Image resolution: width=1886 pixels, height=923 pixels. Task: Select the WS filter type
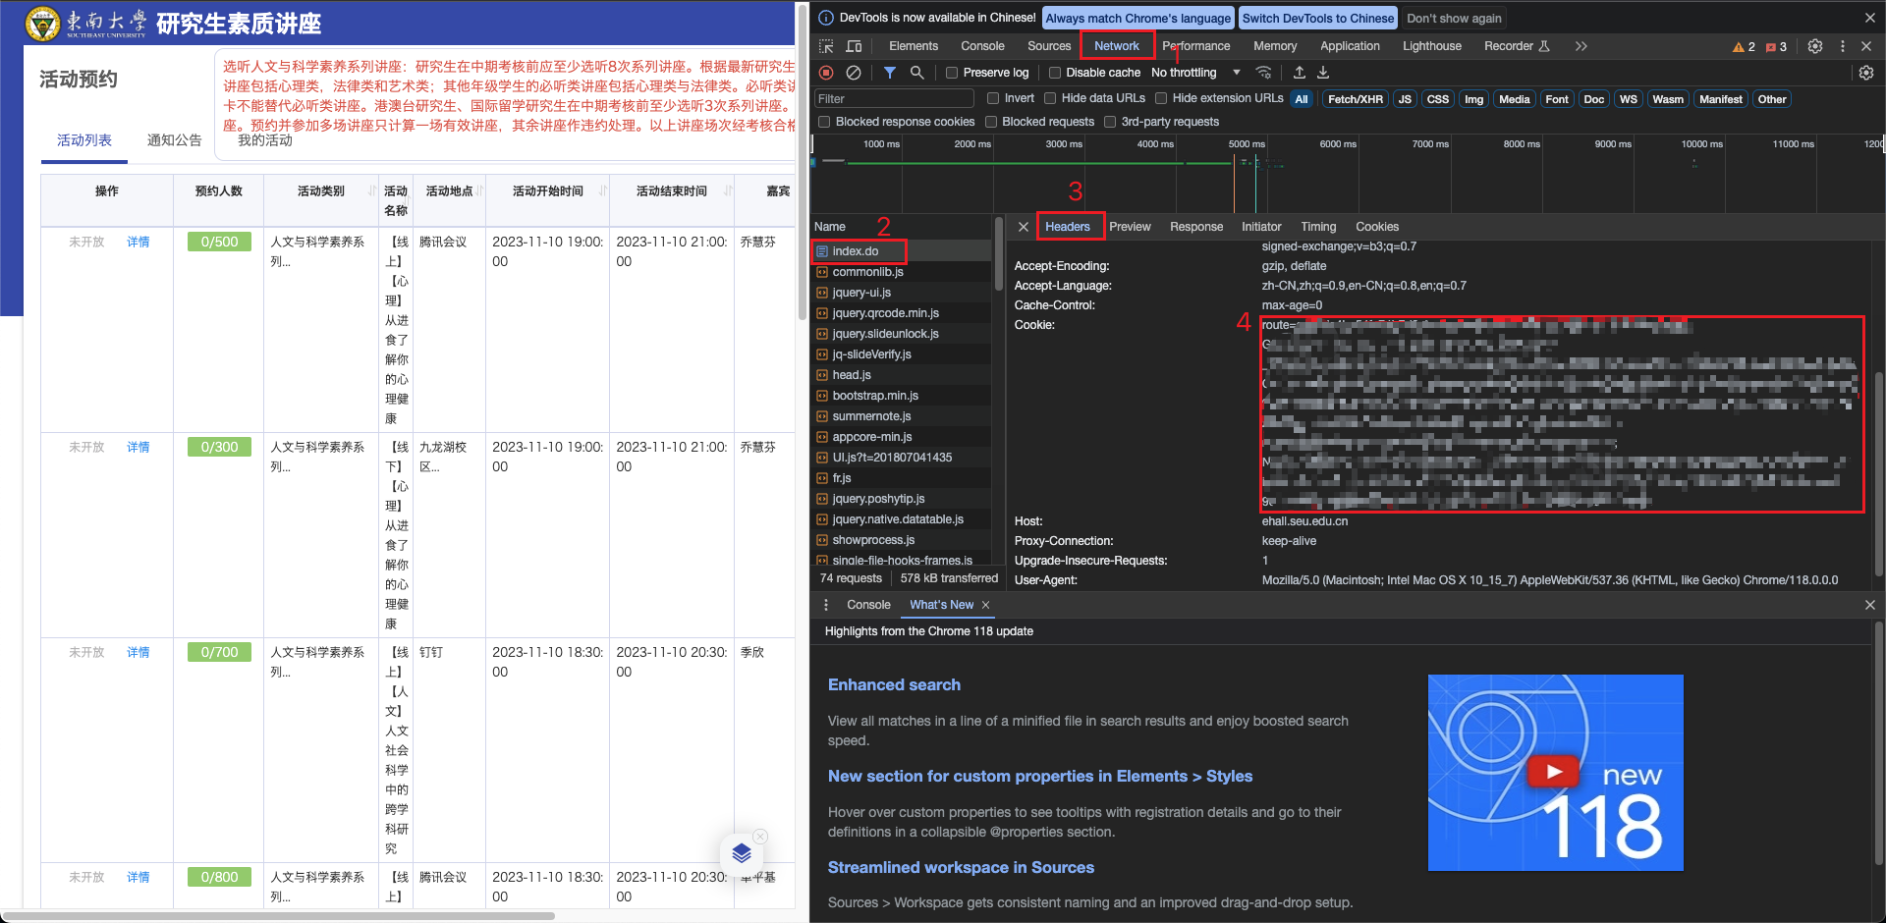tap(1628, 99)
